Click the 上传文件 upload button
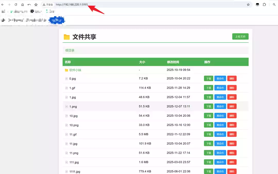 pos(240,36)
